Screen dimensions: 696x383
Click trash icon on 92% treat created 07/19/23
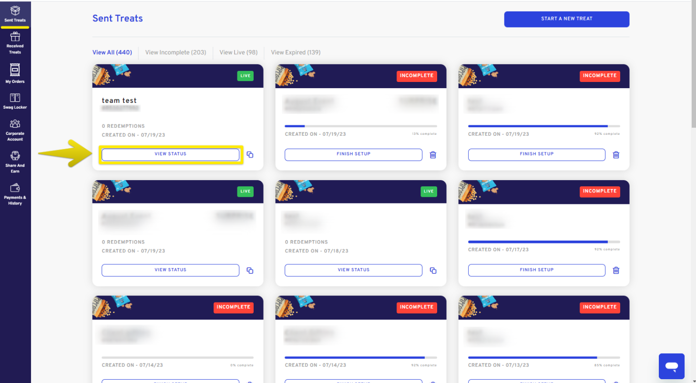point(616,155)
